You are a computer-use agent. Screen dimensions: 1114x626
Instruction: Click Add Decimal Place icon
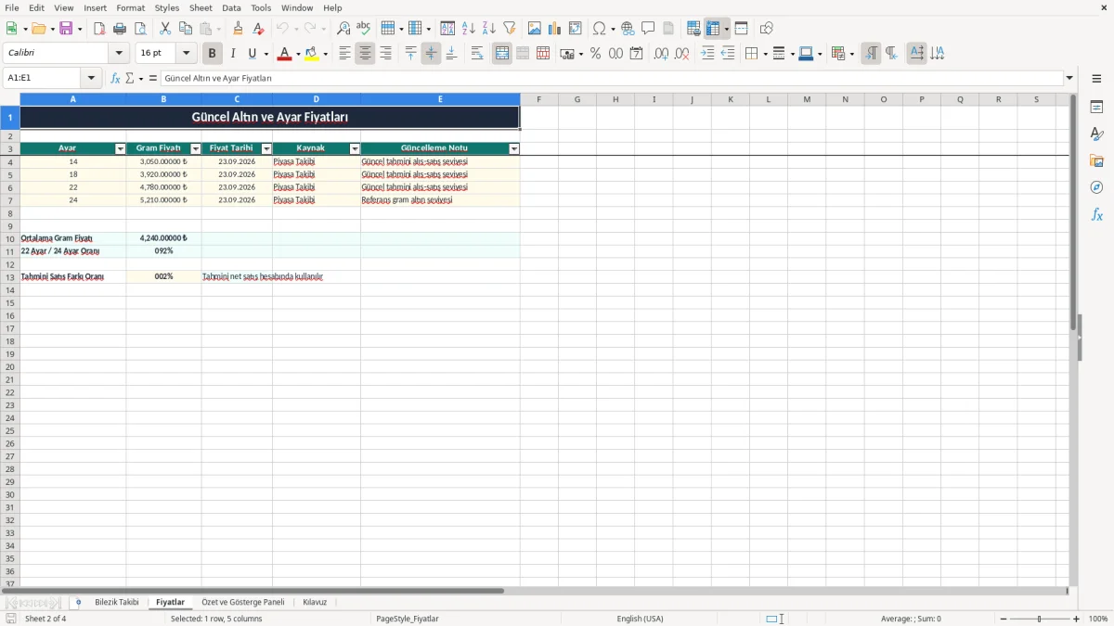(x=661, y=54)
